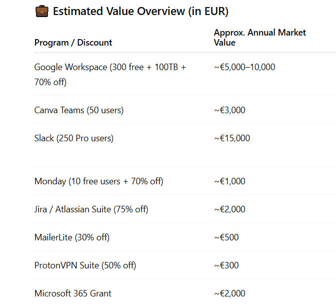This screenshot has height=308, width=336.
Task: Select the 'MailerLite (30% off)' cell
Action: 72,237
